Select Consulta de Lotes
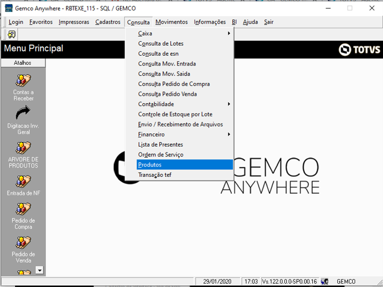 pos(185,43)
